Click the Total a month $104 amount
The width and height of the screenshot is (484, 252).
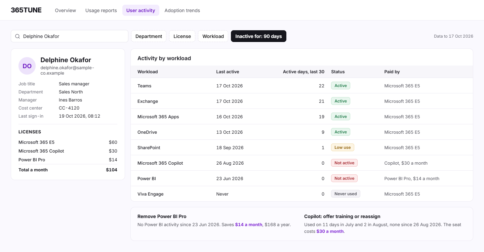112,170
